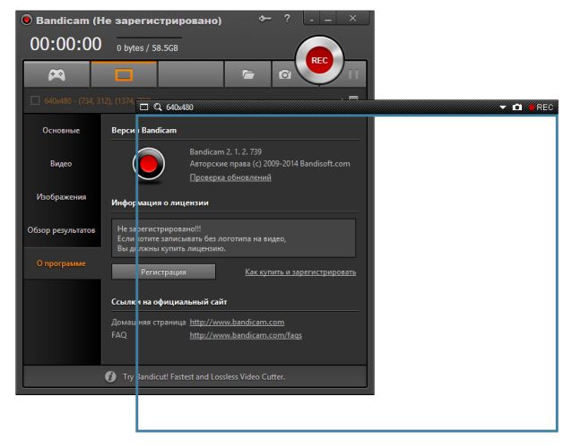
Task: Click the Bandicam red logo in title bar
Action: tap(27, 20)
